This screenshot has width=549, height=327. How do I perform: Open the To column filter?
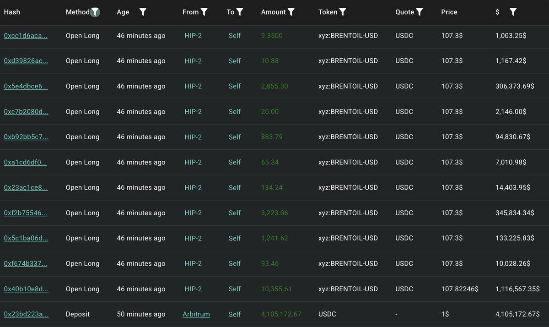click(x=240, y=12)
